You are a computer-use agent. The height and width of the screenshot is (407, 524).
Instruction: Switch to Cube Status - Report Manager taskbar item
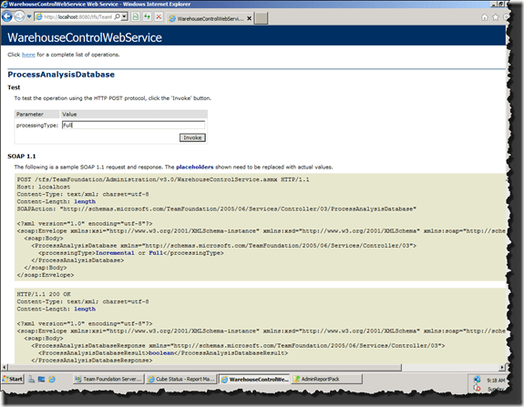coord(181,379)
